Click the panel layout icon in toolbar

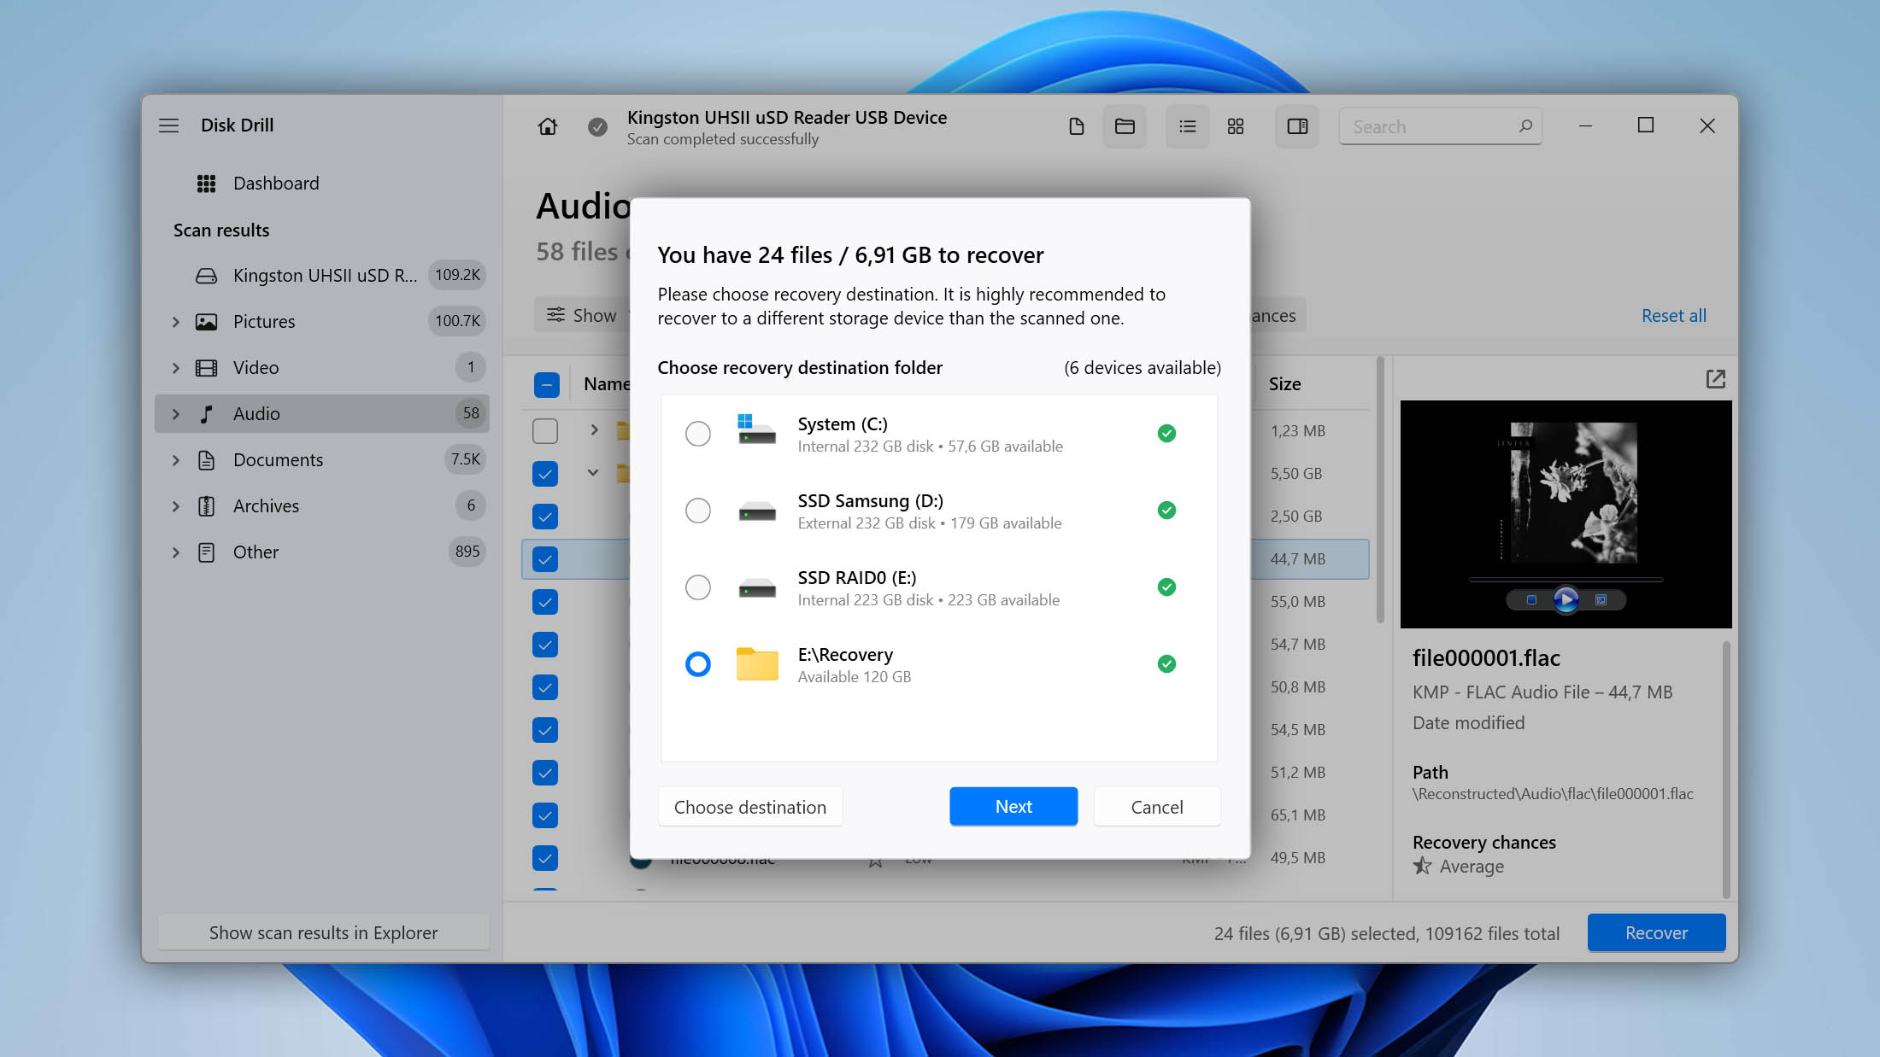1298,126
